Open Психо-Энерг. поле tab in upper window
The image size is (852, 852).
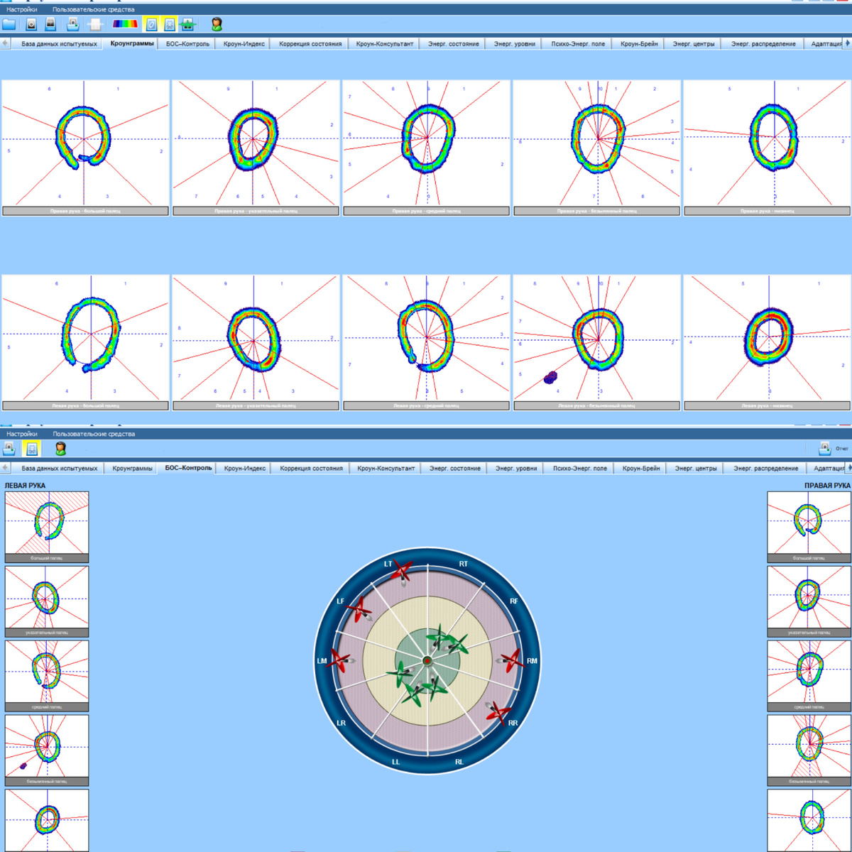coord(578,43)
